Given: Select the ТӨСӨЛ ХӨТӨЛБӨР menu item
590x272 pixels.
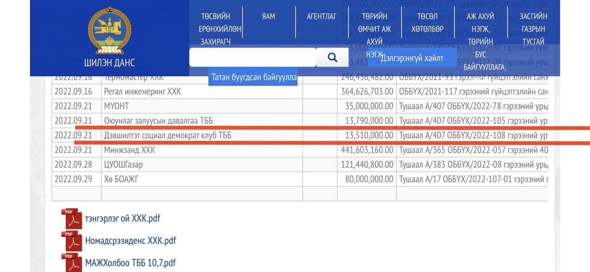Looking at the screenshot, I should tap(427, 22).
